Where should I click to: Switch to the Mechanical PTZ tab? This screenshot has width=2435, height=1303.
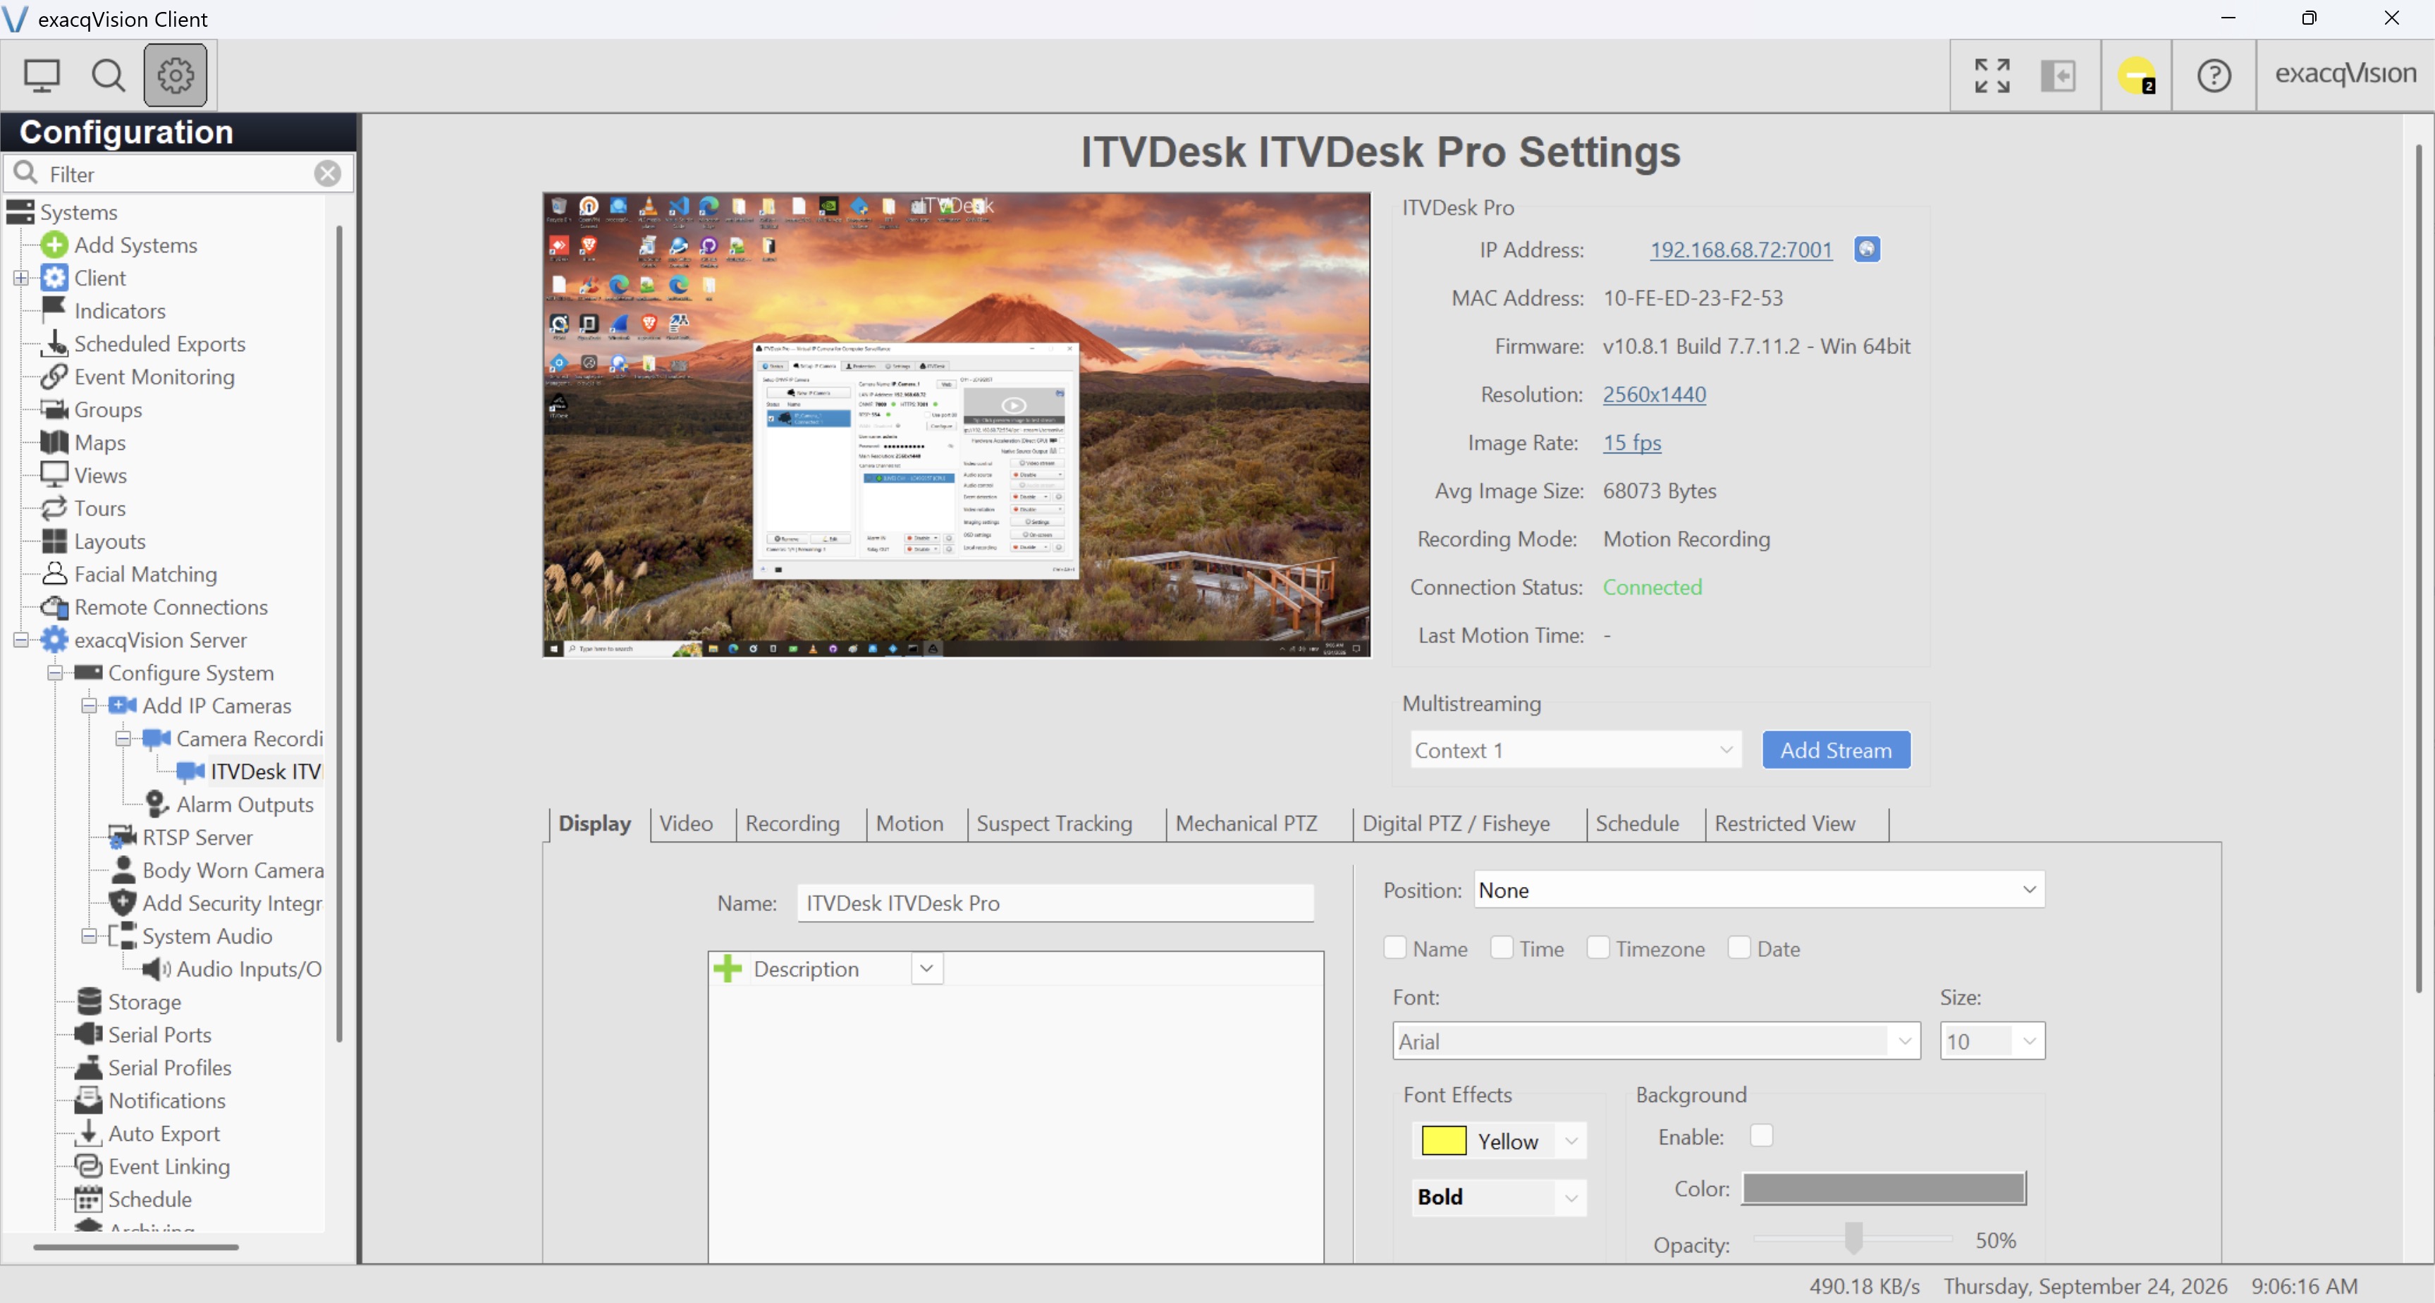(x=1246, y=823)
